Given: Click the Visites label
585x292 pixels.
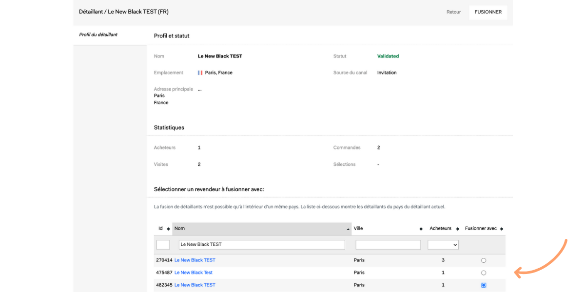Looking at the screenshot, I should [x=161, y=164].
